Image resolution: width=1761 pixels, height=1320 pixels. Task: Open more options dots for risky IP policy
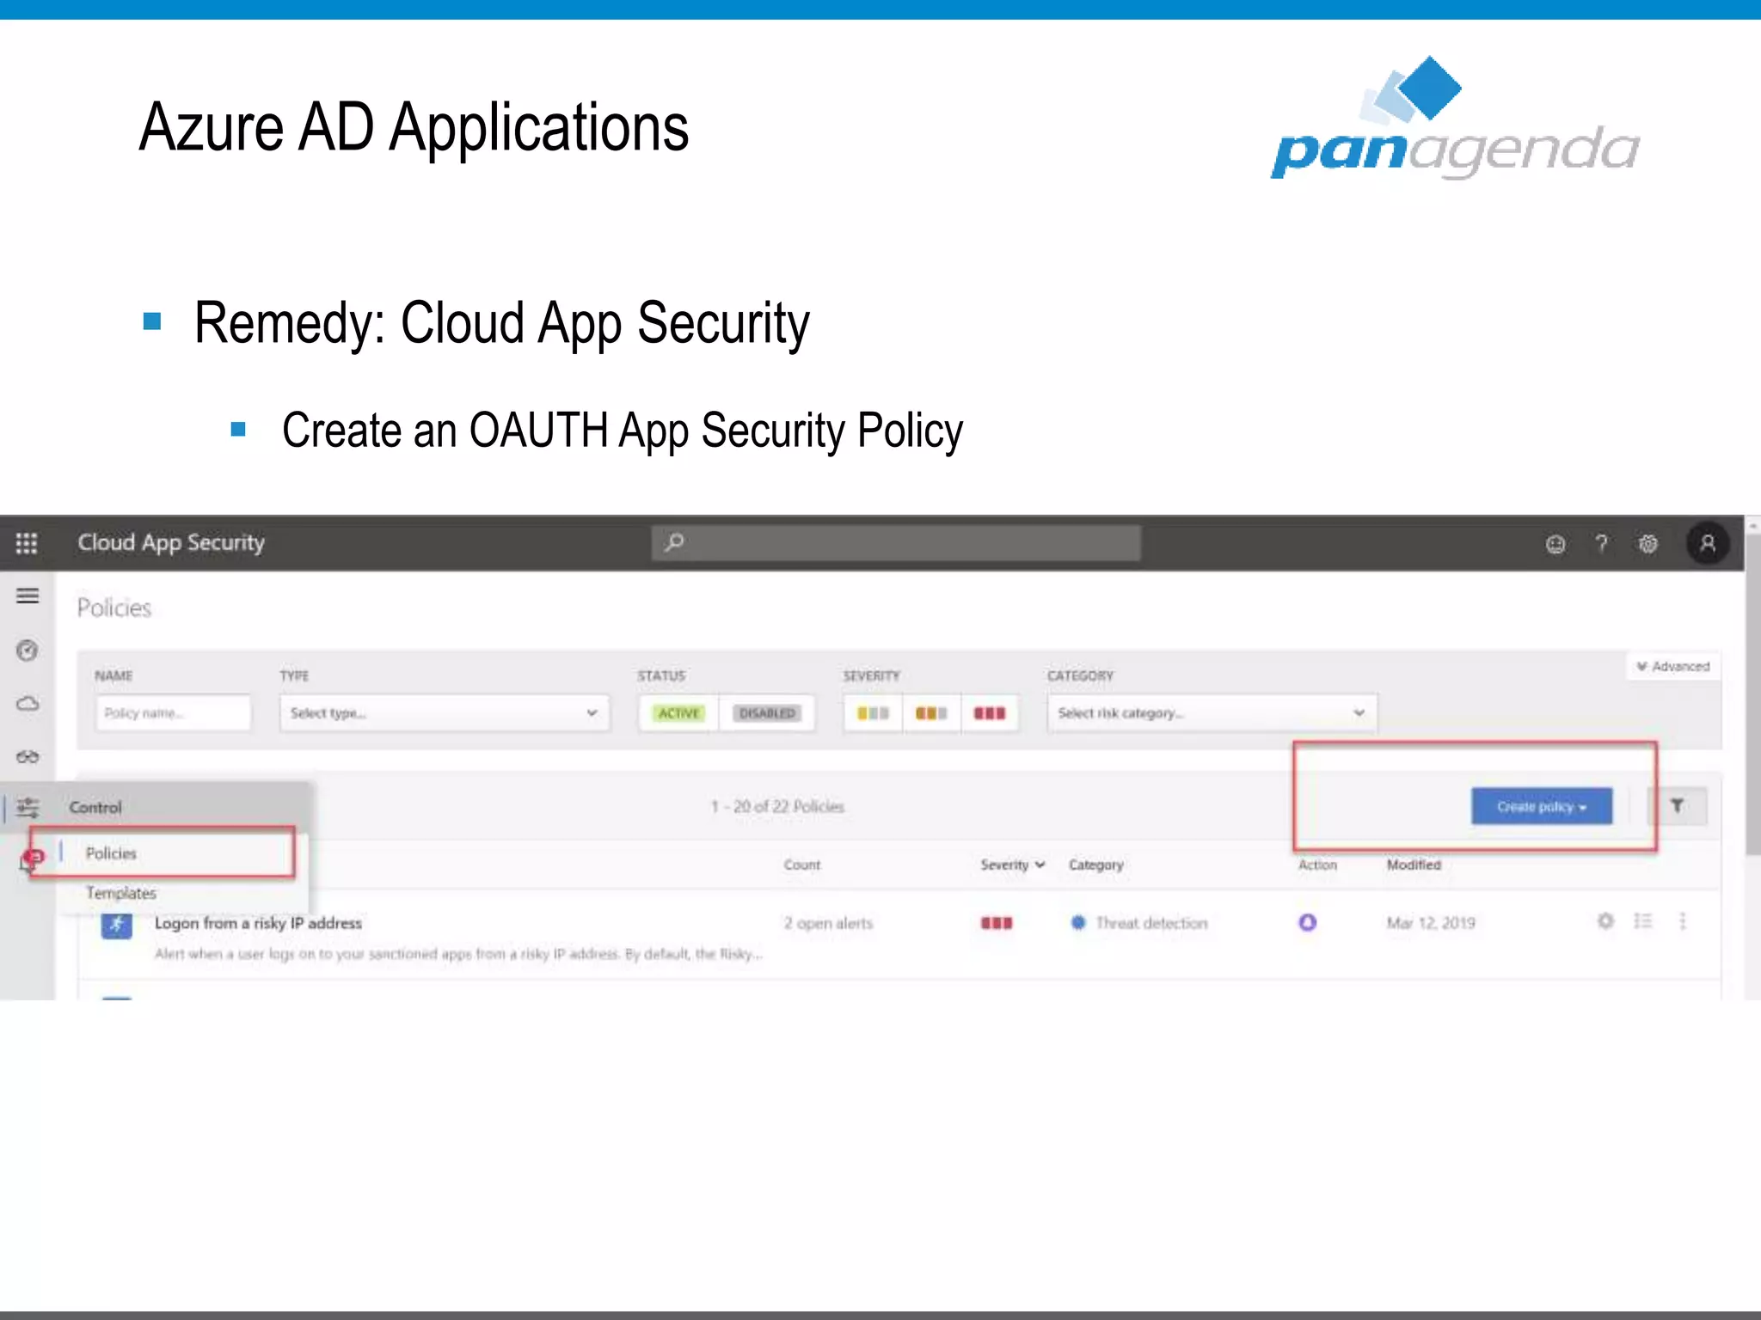point(1683,921)
